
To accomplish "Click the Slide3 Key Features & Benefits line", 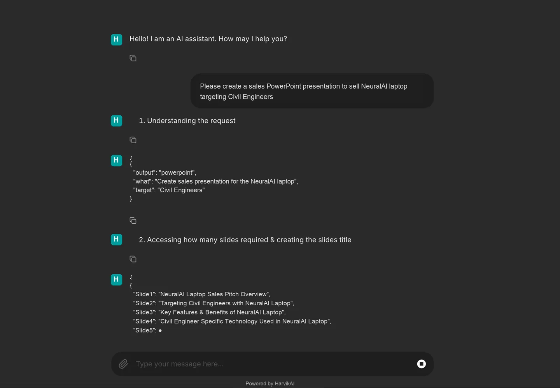I will (x=209, y=312).
